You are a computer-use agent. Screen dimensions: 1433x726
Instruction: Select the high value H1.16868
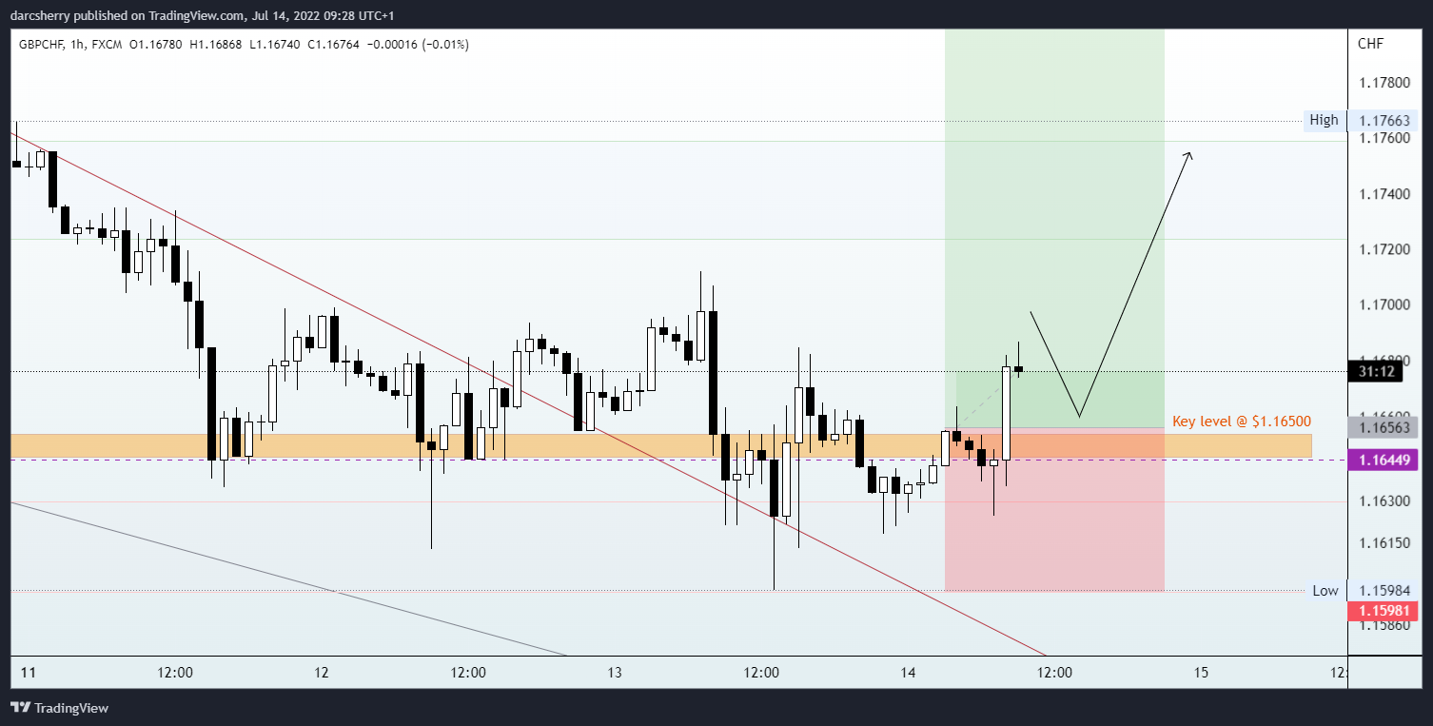point(216,44)
